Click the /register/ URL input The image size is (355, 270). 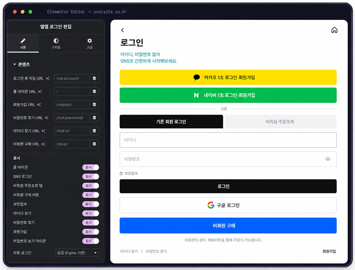click(72, 105)
